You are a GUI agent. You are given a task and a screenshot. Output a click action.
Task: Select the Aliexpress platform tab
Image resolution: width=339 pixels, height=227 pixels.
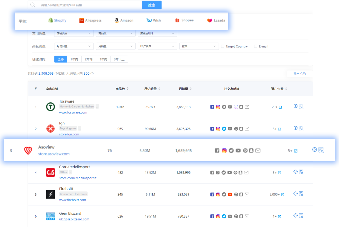tap(90, 20)
